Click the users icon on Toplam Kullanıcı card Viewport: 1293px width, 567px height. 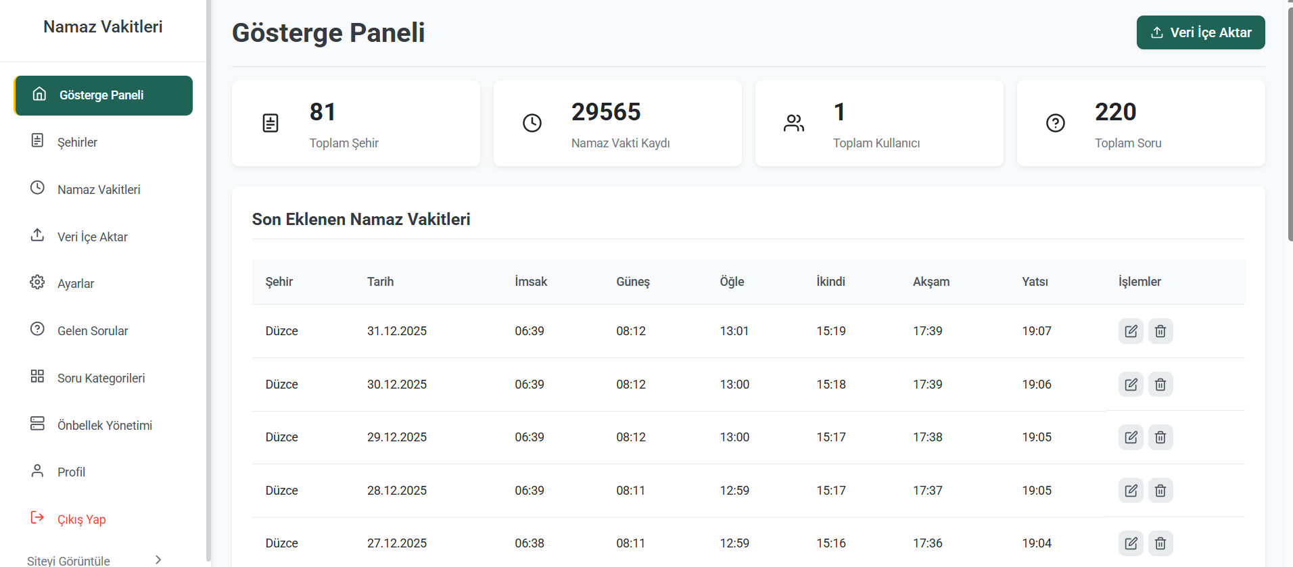794,123
